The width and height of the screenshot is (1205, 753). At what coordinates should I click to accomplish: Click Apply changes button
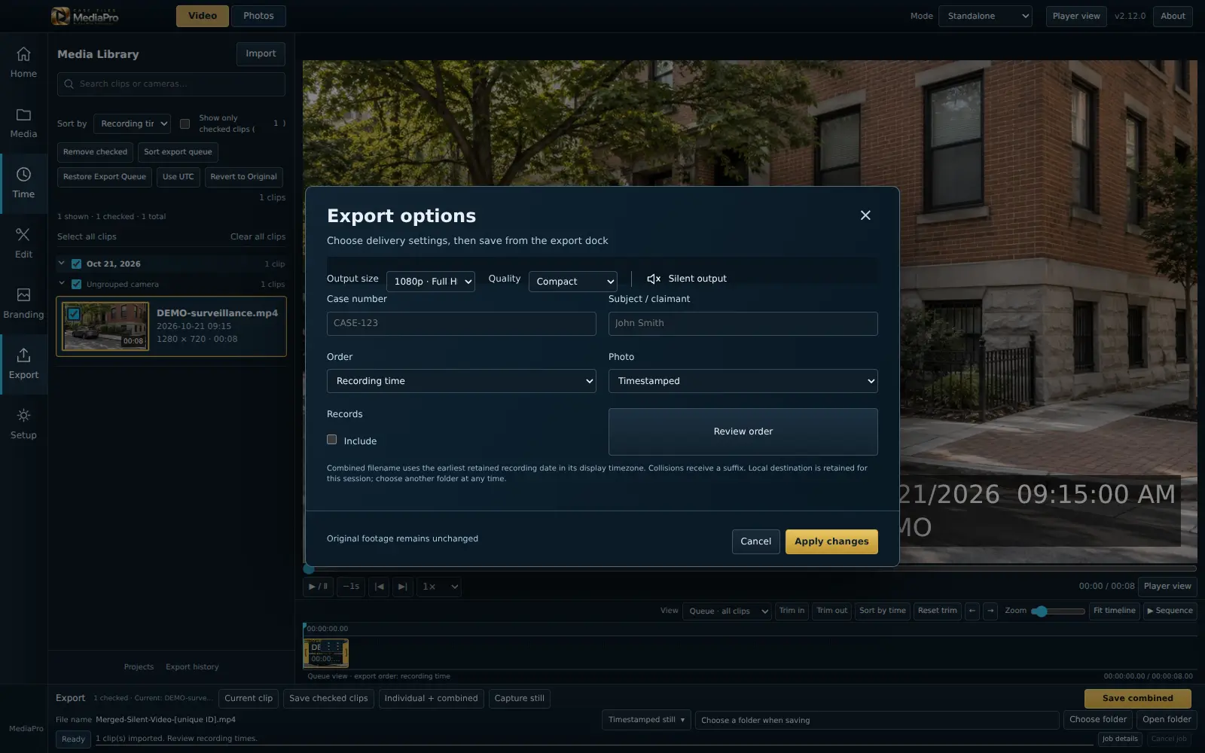(831, 541)
